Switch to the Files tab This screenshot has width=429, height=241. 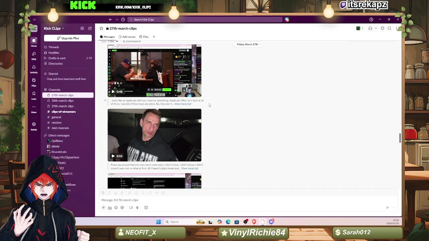144,37
